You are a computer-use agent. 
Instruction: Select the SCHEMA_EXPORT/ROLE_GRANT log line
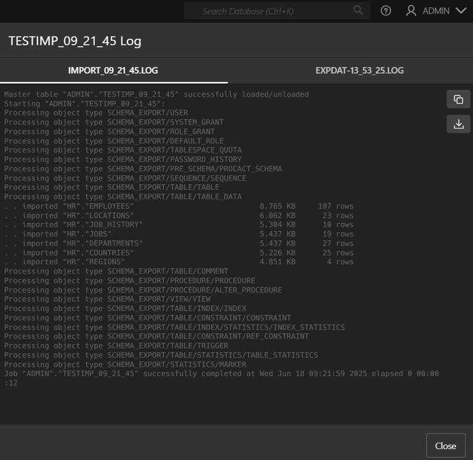pyautogui.click(x=109, y=132)
